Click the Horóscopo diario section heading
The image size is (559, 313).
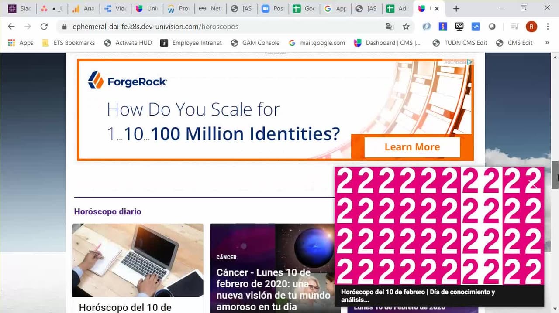[107, 211]
